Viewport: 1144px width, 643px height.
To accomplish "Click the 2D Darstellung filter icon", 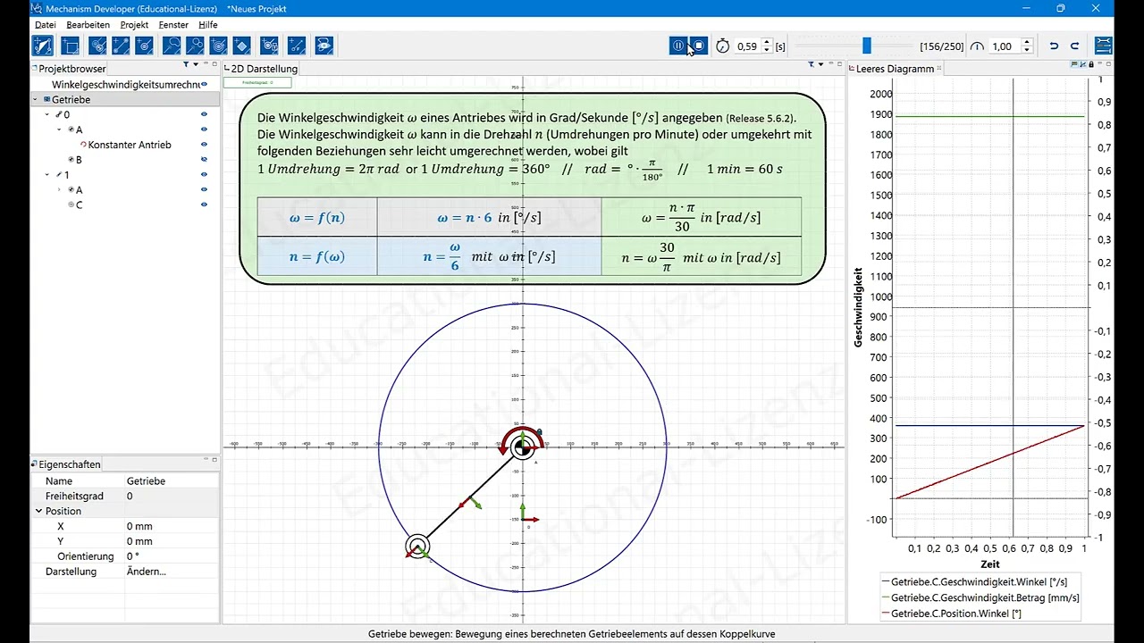I will coord(811,64).
